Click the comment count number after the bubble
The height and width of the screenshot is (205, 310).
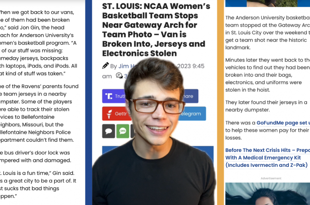[x=126, y=76]
